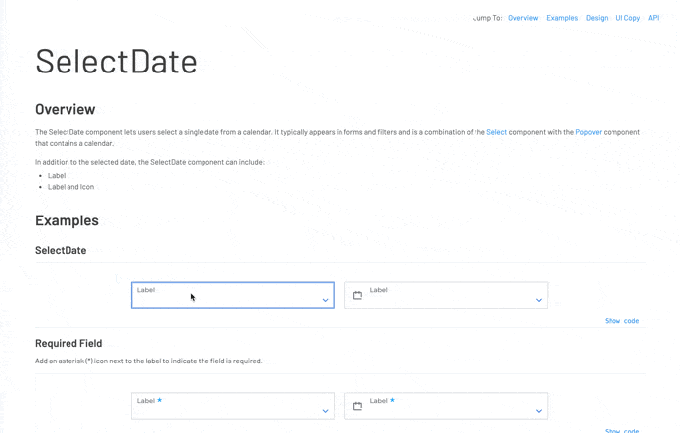The image size is (680, 433).
Task: Click the Overview heading
Action: [x=66, y=110]
